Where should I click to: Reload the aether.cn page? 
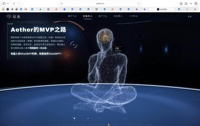[x=138, y=3]
